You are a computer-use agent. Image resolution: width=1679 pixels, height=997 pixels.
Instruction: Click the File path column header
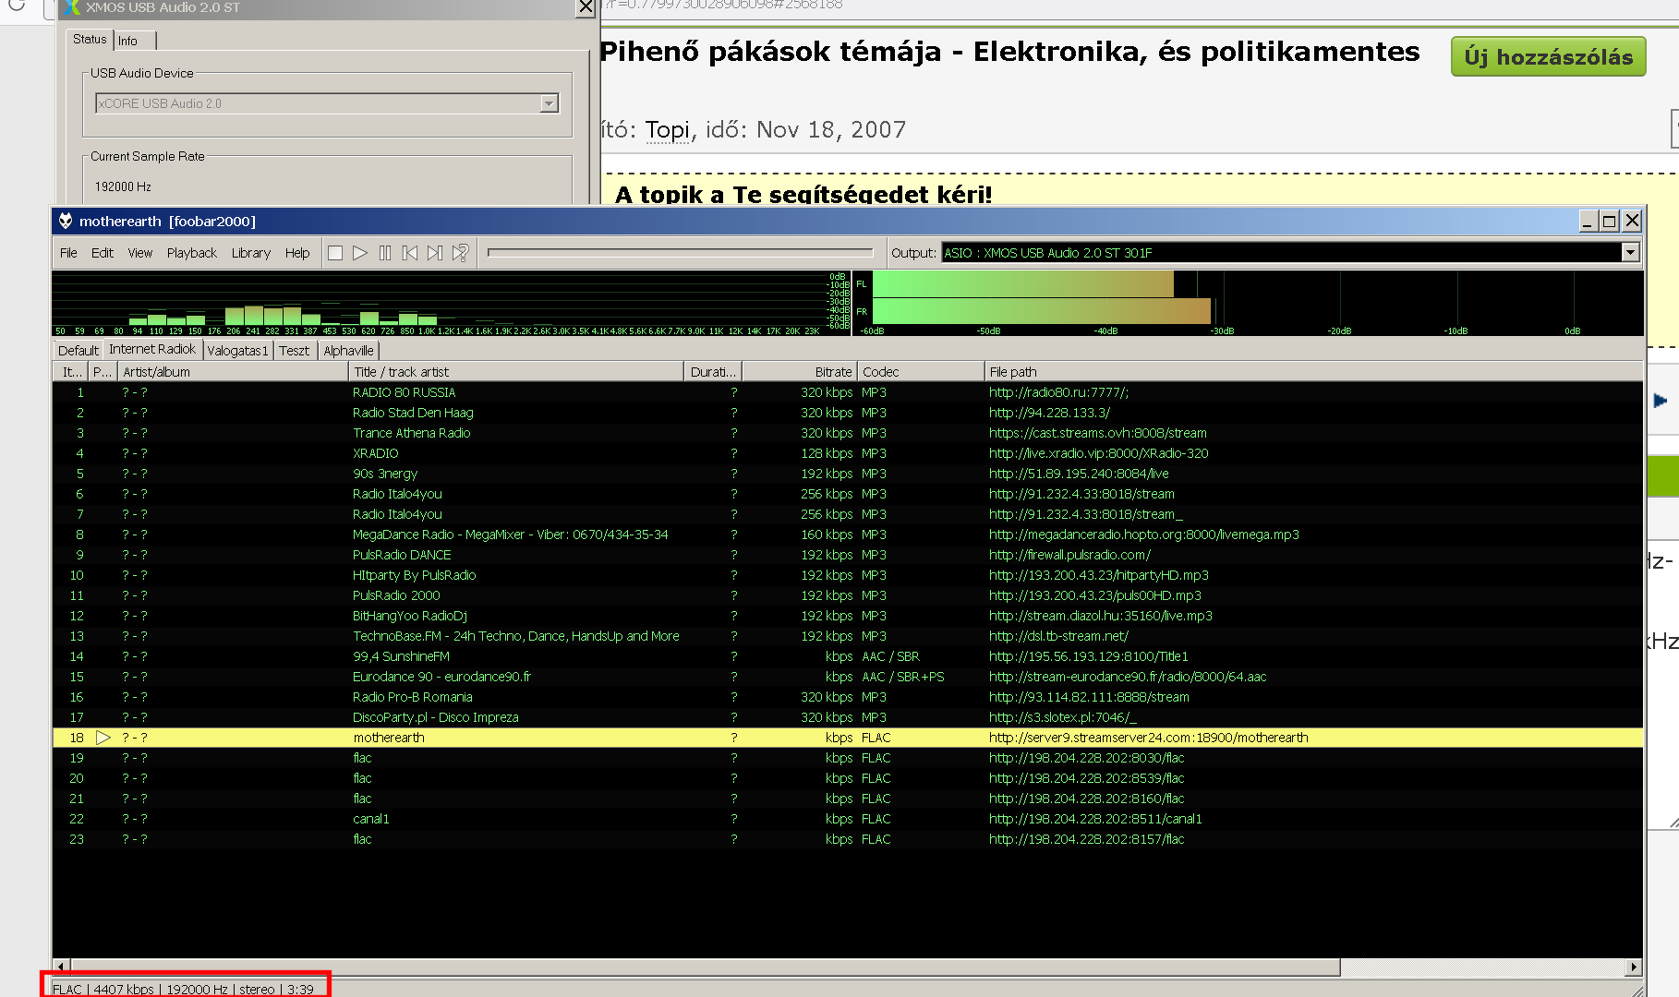click(1313, 372)
